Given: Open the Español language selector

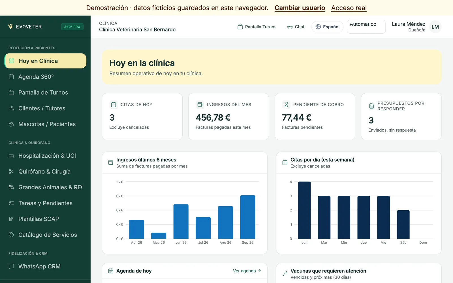Looking at the screenshot, I should point(327,27).
